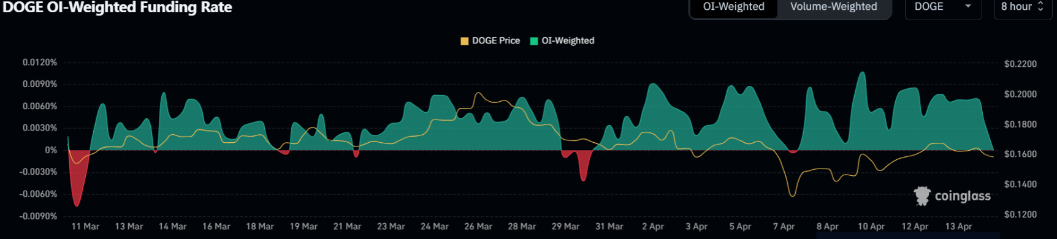
Task: Click the coinglass logo icon
Action: click(x=922, y=195)
